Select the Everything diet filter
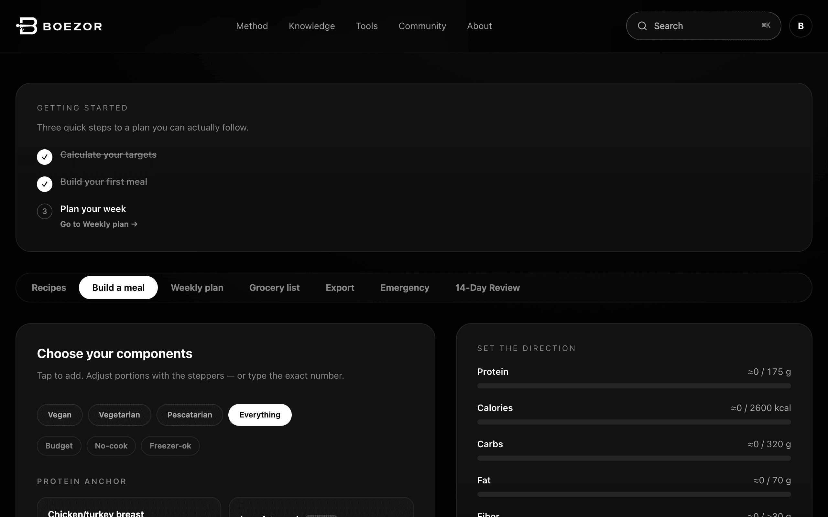 260,415
